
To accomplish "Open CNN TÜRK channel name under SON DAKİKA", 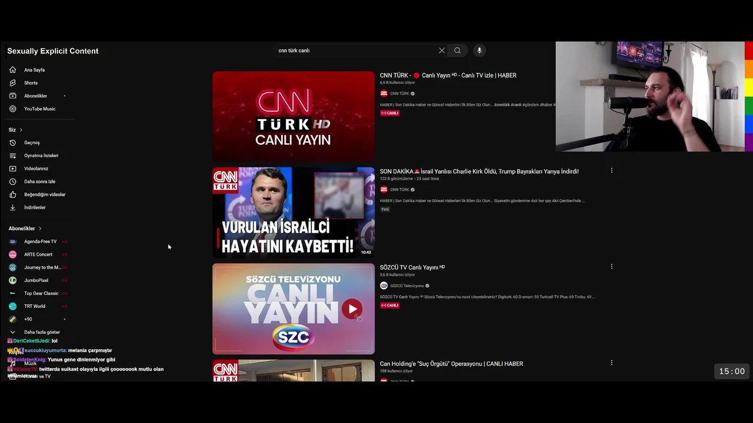I will (399, 190).
